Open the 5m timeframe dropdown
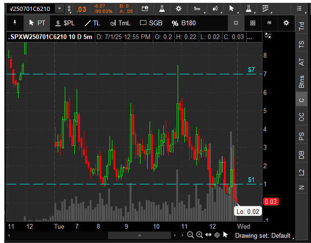 coord(197,9)
